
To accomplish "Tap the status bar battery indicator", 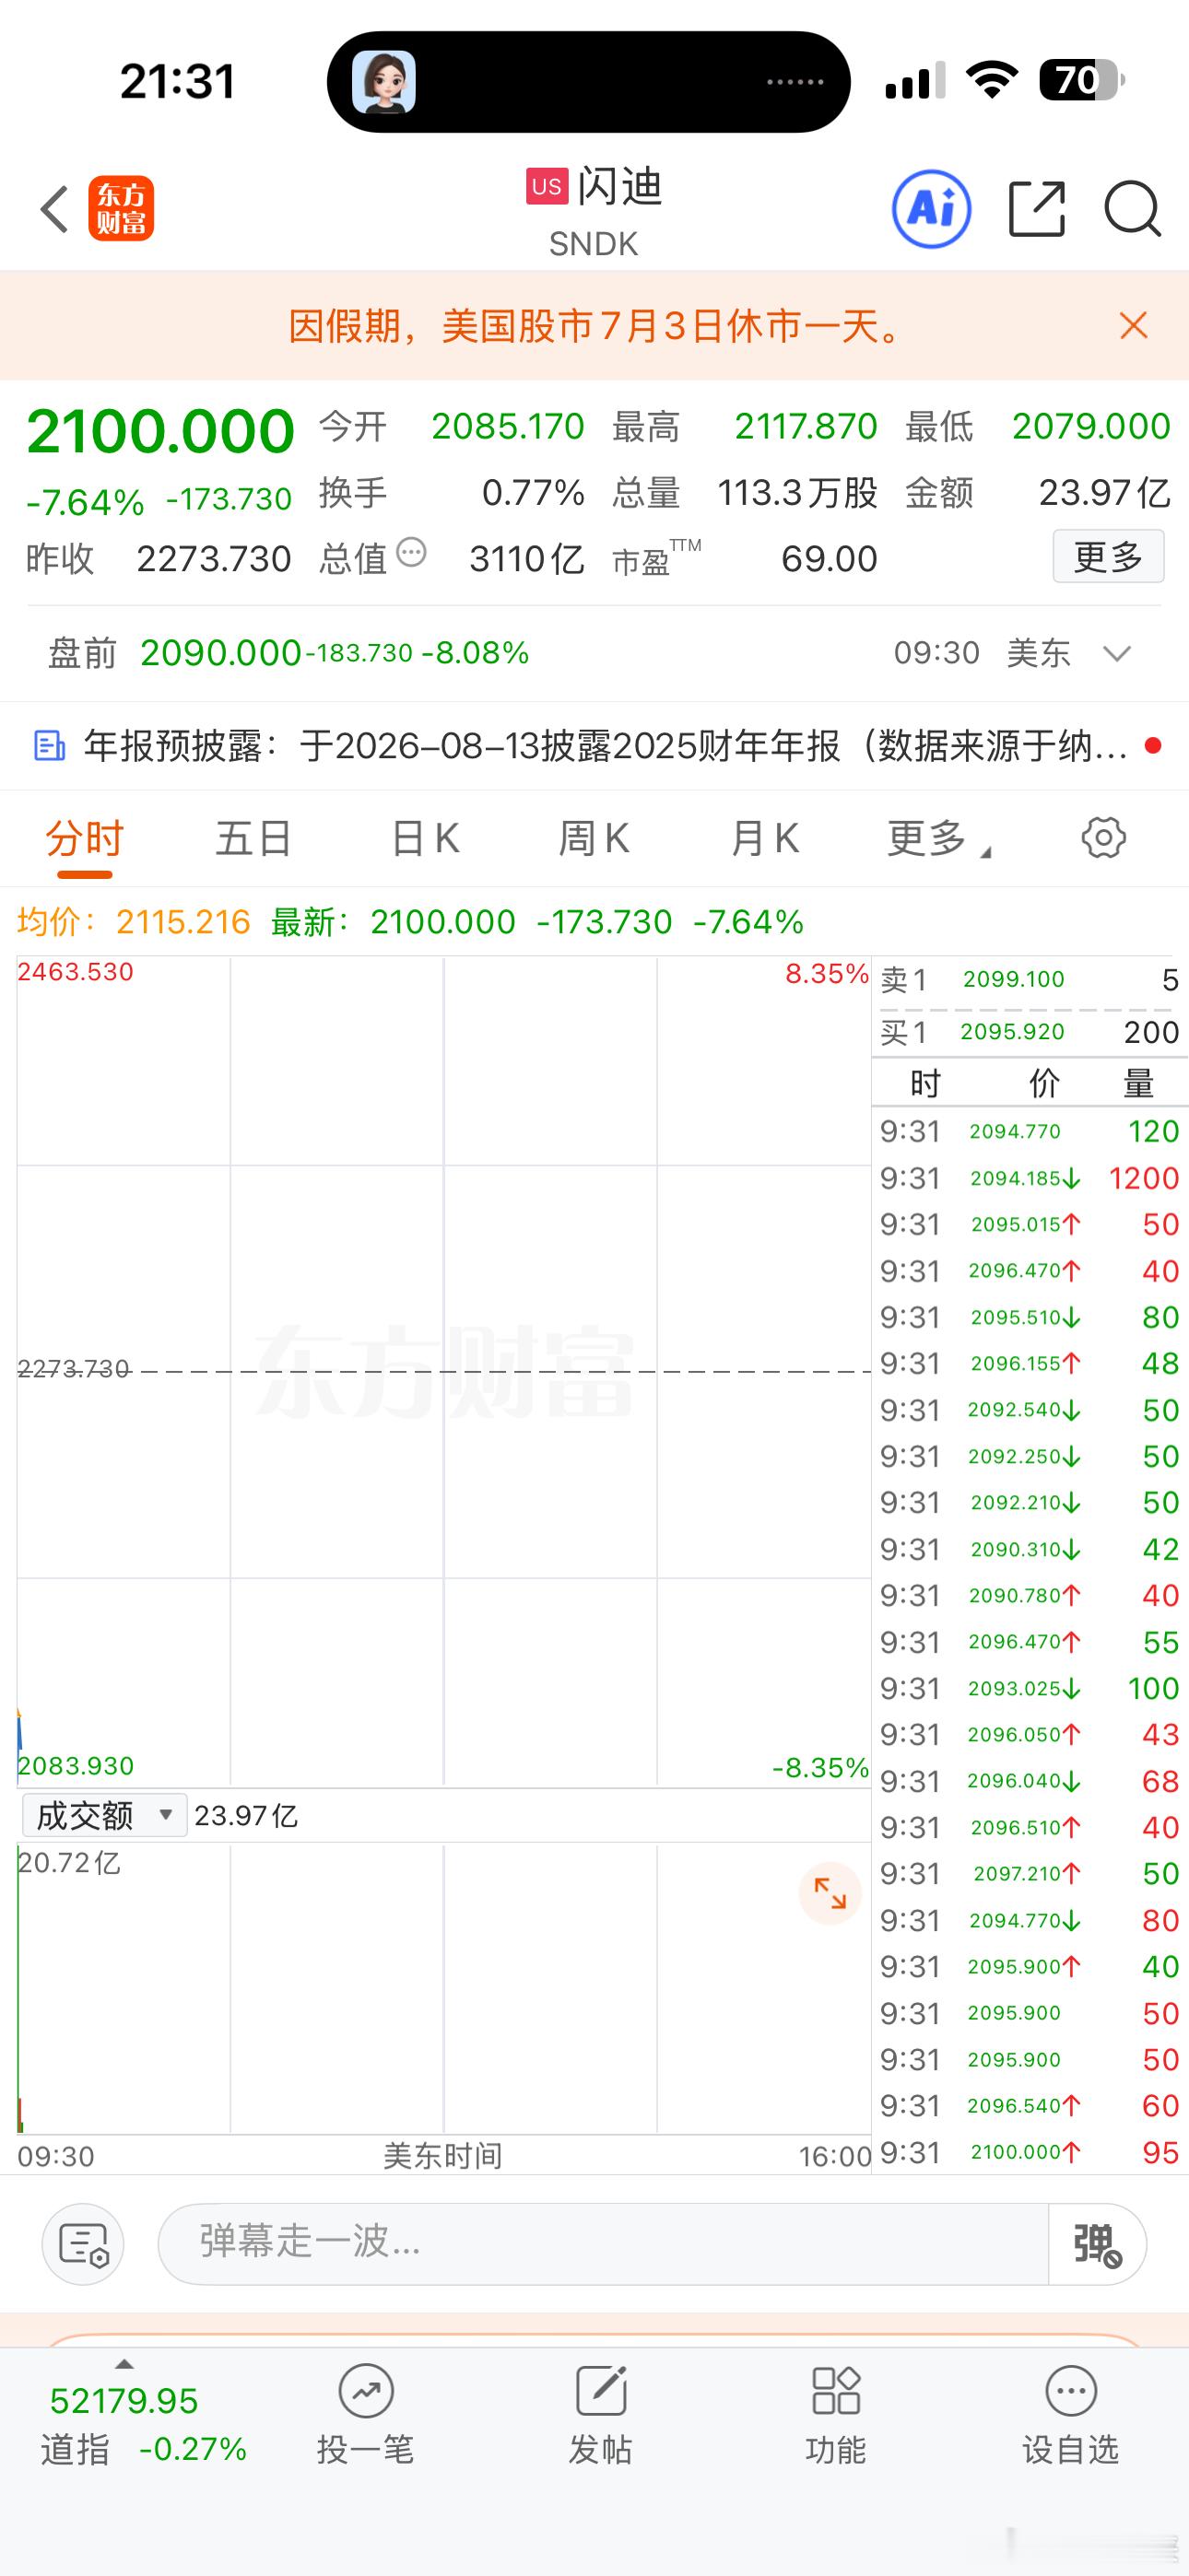I will pyautogui.click(x=1081, y=80).
